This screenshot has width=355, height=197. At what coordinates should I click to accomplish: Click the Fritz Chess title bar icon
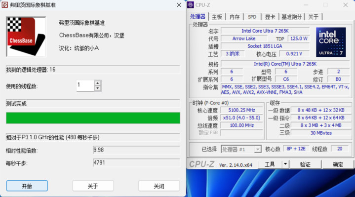[x=4, y=5]
